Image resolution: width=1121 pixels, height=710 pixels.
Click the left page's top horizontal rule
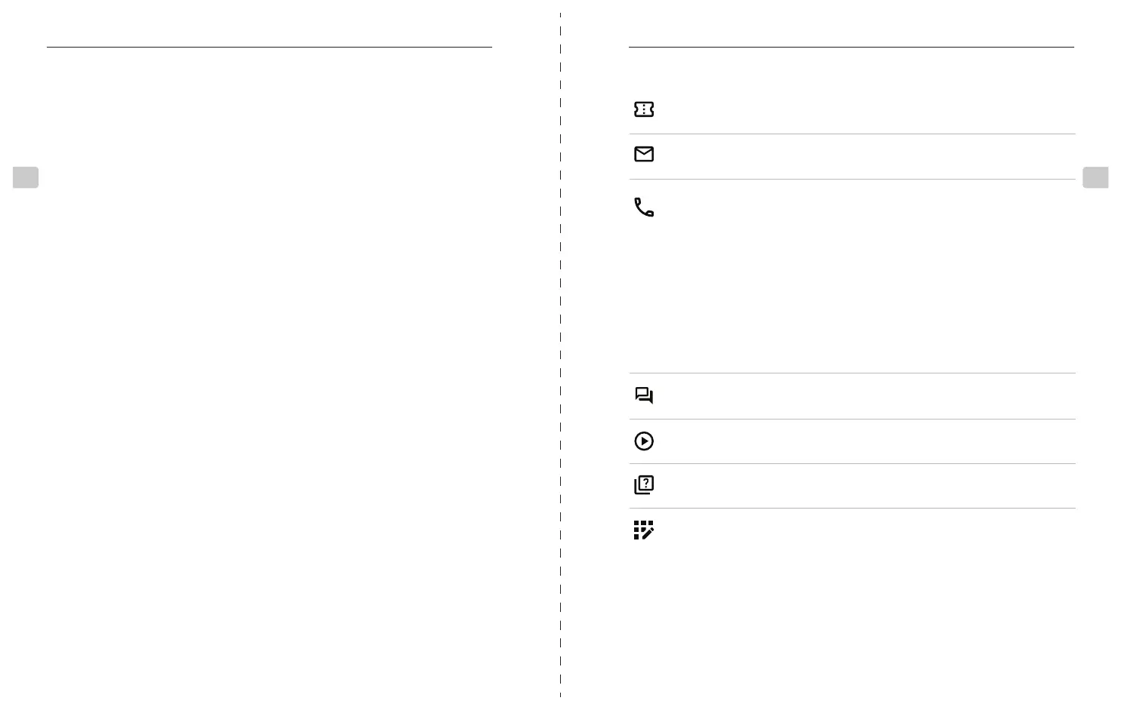[x=269, y=47]
